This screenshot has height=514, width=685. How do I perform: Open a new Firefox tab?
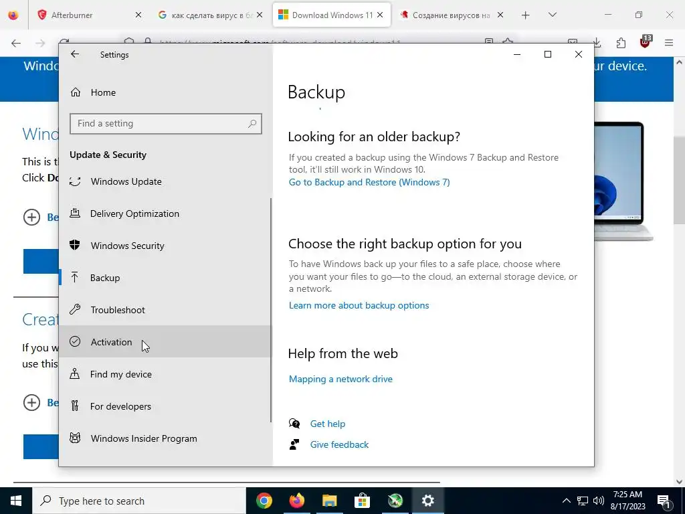coord(526,15)
